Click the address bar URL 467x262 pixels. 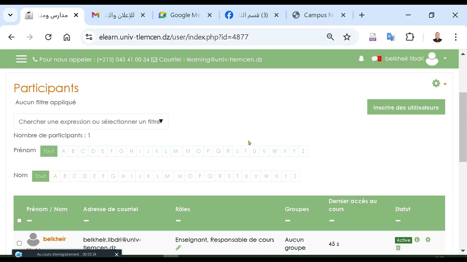[174, 37]
